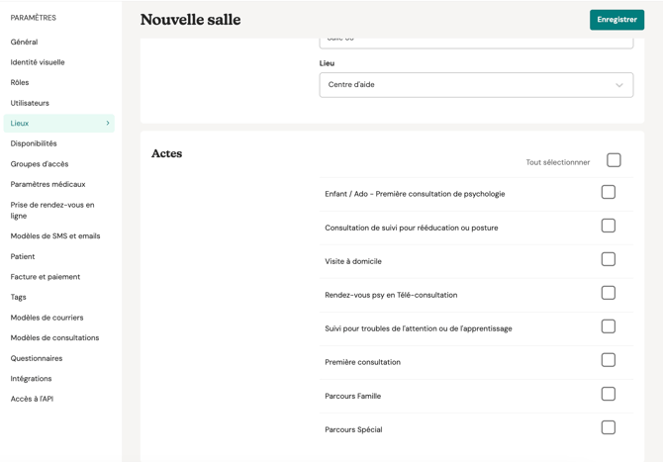Open the Utilisateurs menu item

pos(30,103)
